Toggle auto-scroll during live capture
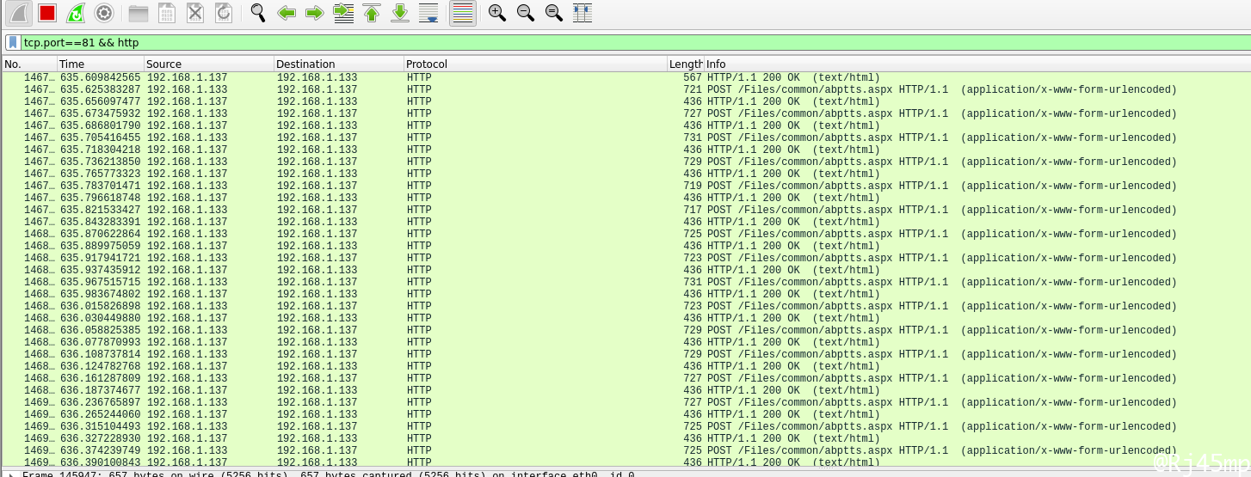The width and height of the screenshot is (1251, 477). pyautogui.click(x=428, y=13)
